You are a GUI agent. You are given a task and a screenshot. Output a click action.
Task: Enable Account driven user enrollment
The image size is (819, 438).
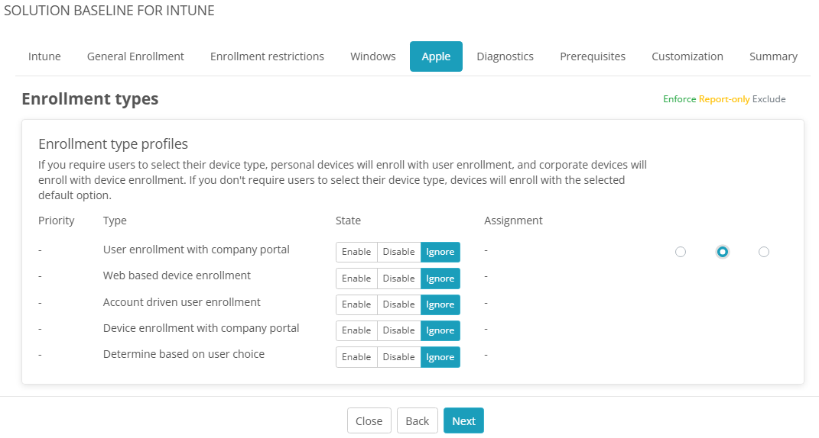click(x=356, y=304)
